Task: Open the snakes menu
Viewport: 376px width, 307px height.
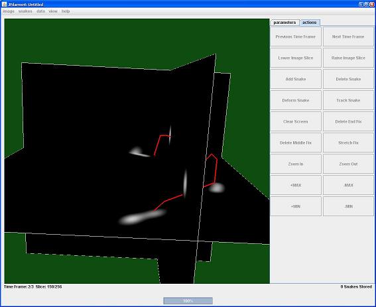Action: (25, 11)
